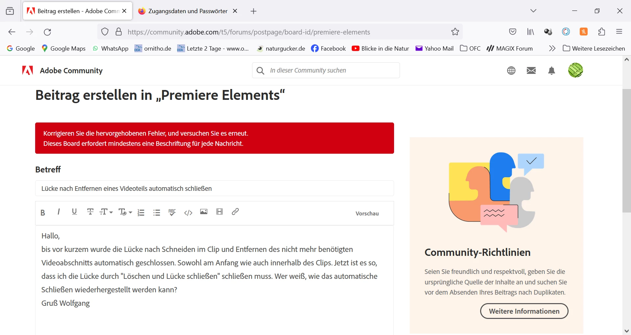The width and height of the screenshot is (631, 335).
Task: Open the language globe selector
Action: coord(511,71)
